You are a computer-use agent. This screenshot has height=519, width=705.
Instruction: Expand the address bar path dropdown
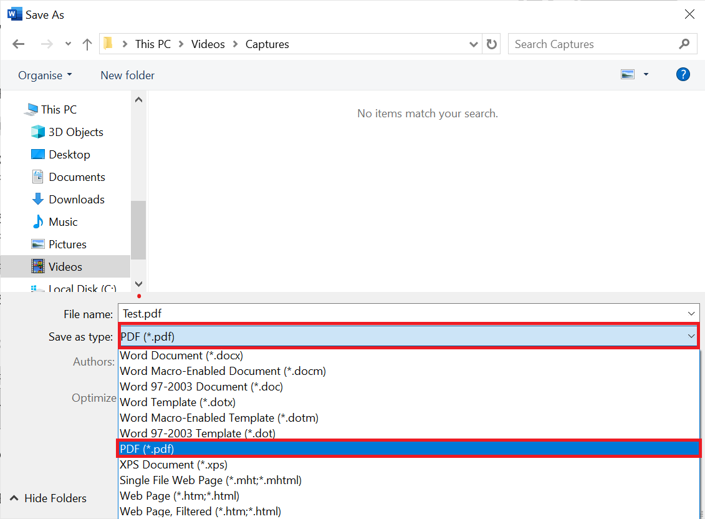474,44
